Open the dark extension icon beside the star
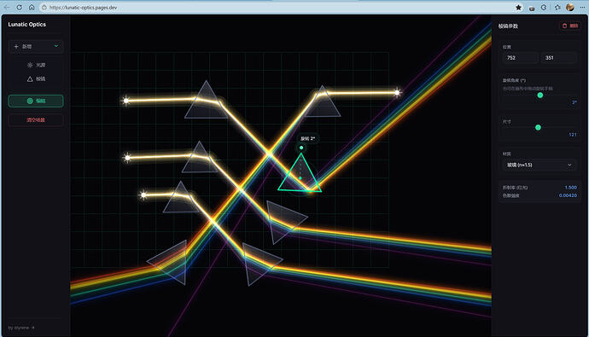The height and width of the screenshot is (337, 589). (532, 8)
